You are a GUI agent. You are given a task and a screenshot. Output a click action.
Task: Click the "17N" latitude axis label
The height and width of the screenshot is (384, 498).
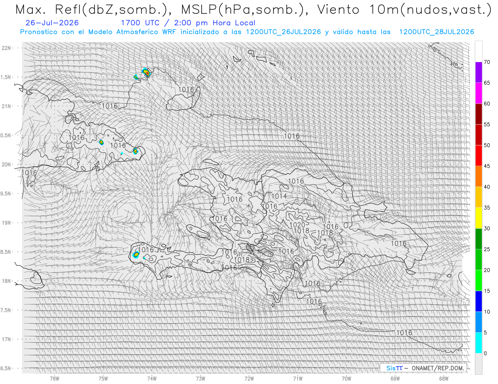tap(7, 340)
